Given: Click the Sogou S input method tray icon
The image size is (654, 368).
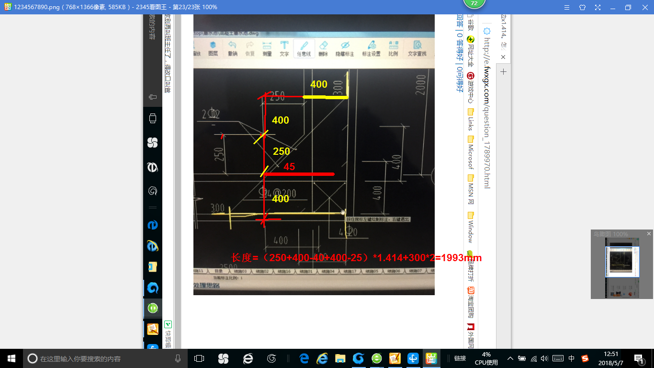Looking at the screenshot, I should (585, 358).
